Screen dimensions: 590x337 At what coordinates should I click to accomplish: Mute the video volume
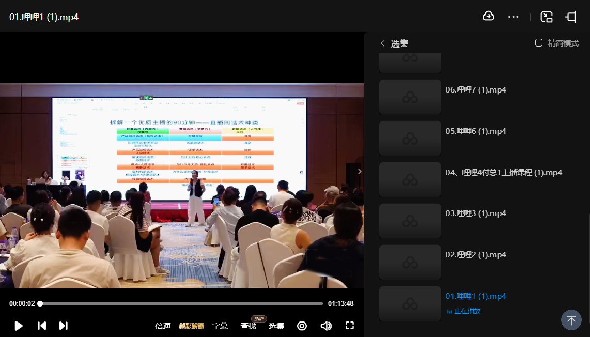click(x=326, y=326)
